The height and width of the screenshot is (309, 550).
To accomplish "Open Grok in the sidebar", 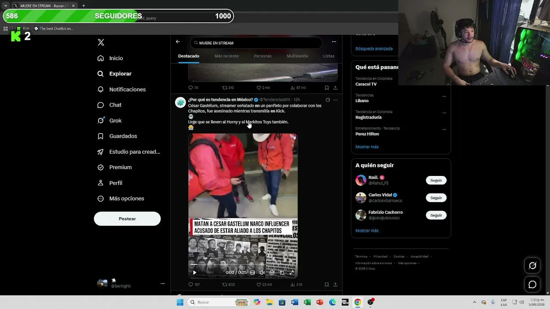I will click(110, 121).
